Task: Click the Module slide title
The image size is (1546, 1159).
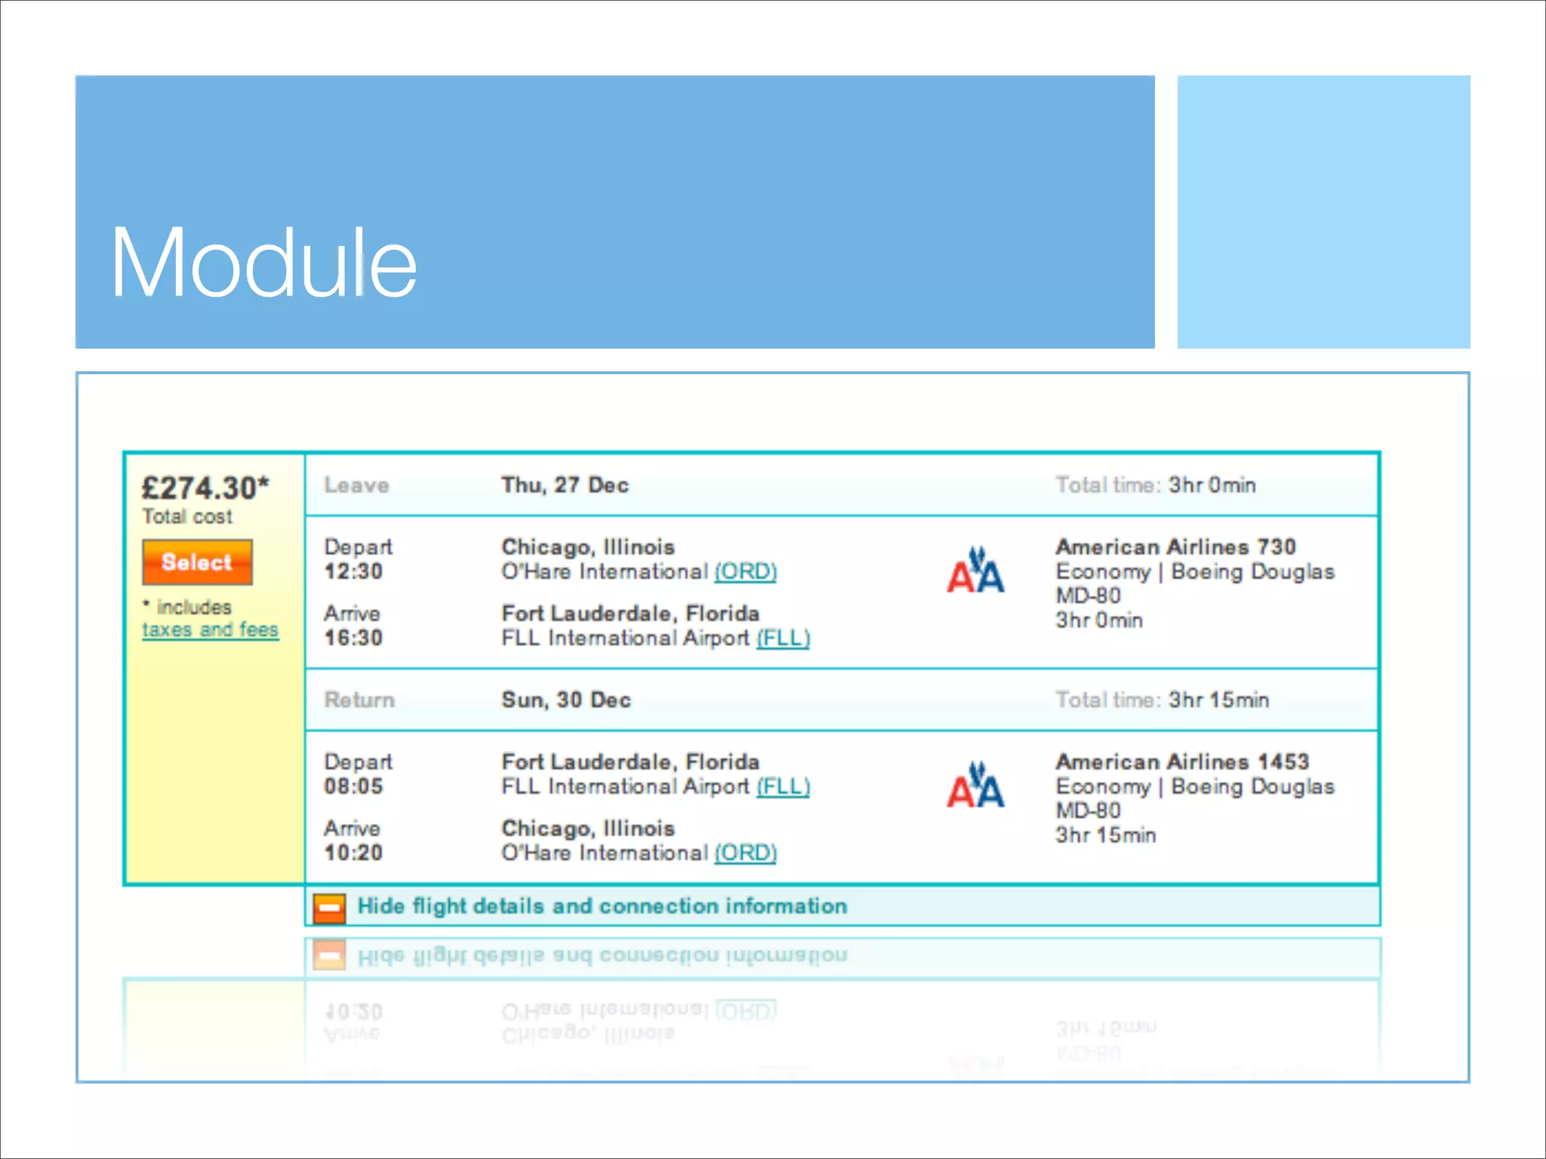Action: pos(263,263)
